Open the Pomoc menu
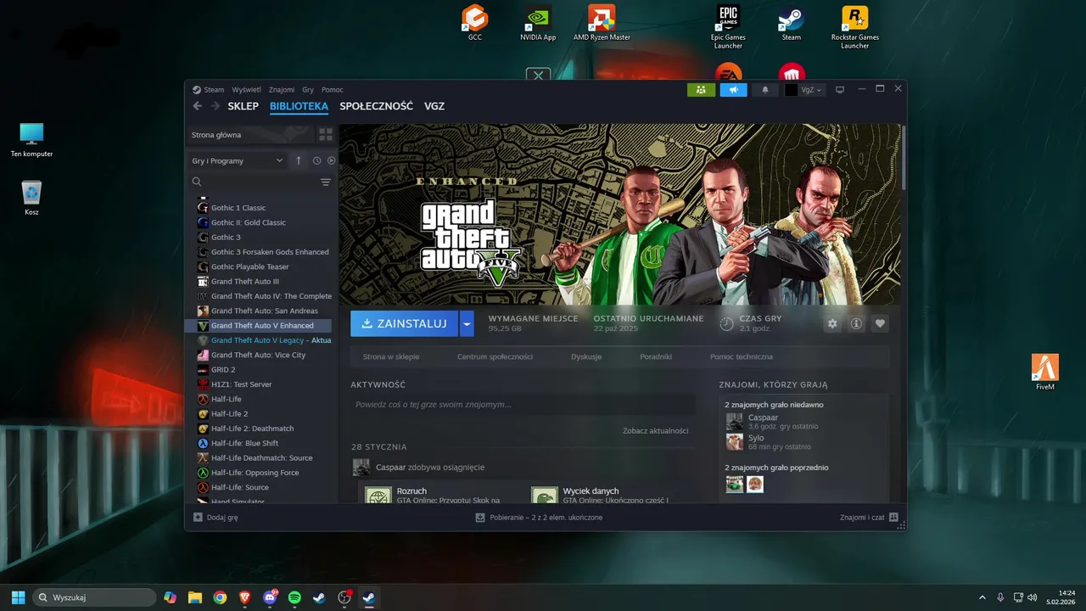The image size is (1086, 611). (x=333, y=89)
